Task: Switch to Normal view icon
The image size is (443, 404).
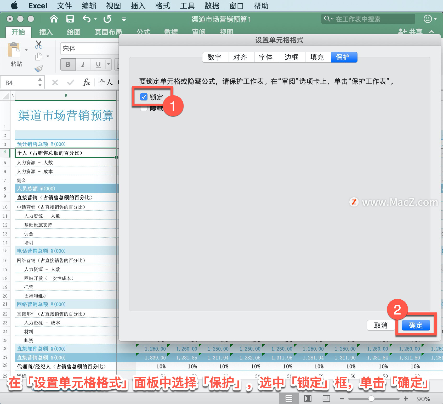Action: coord(289,399)
